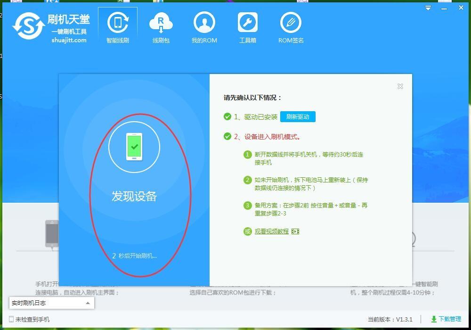Select the 智能线刷 smart flash tab icon

117,22
